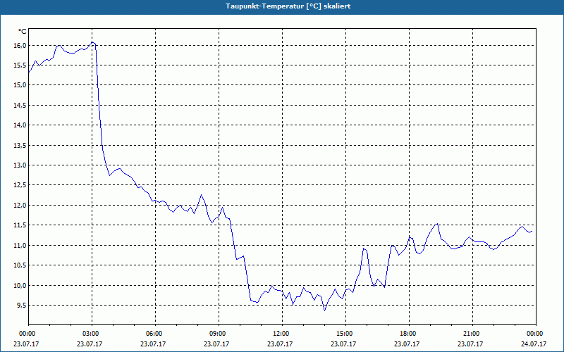Click the '10,0' y-axis value
This screenshot has width=564, height=352.
point(20,285)
